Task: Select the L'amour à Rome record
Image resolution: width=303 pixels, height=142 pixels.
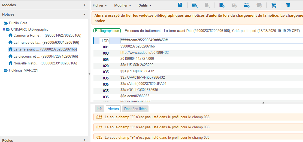Action: 28,35
